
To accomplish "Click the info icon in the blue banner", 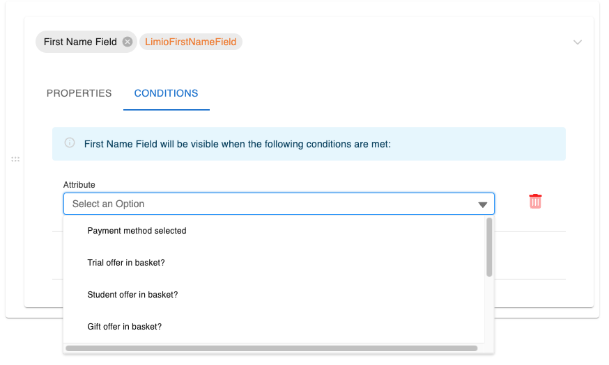I will click(x=70, y=143).
